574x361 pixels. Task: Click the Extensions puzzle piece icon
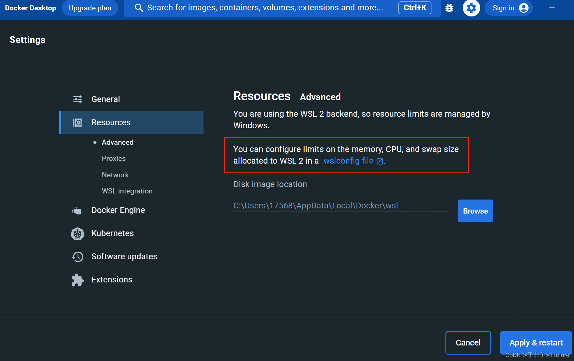(x=77, y=280)
